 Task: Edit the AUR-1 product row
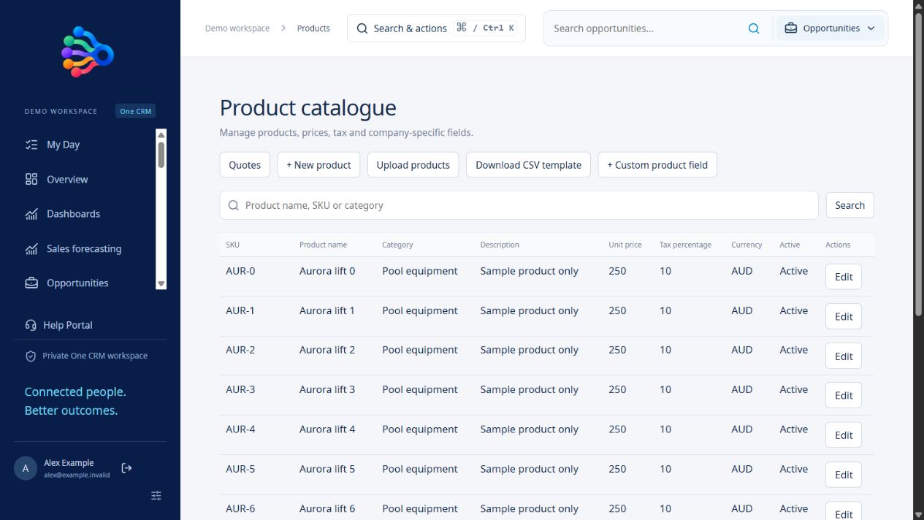(x=844, y=316)
